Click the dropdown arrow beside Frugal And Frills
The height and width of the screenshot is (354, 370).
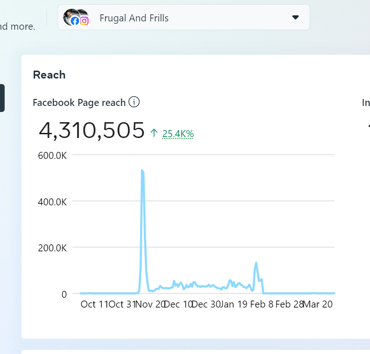coord(296,17)
